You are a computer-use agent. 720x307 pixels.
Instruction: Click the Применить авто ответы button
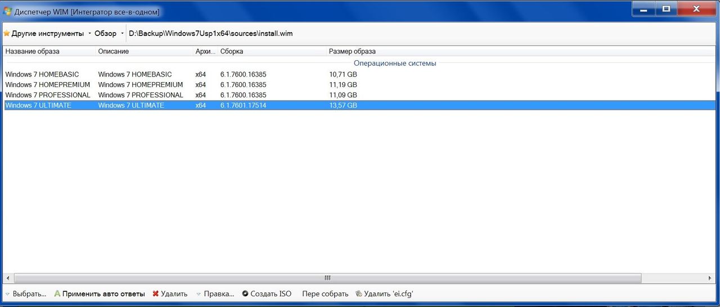[x=103, y=294]
